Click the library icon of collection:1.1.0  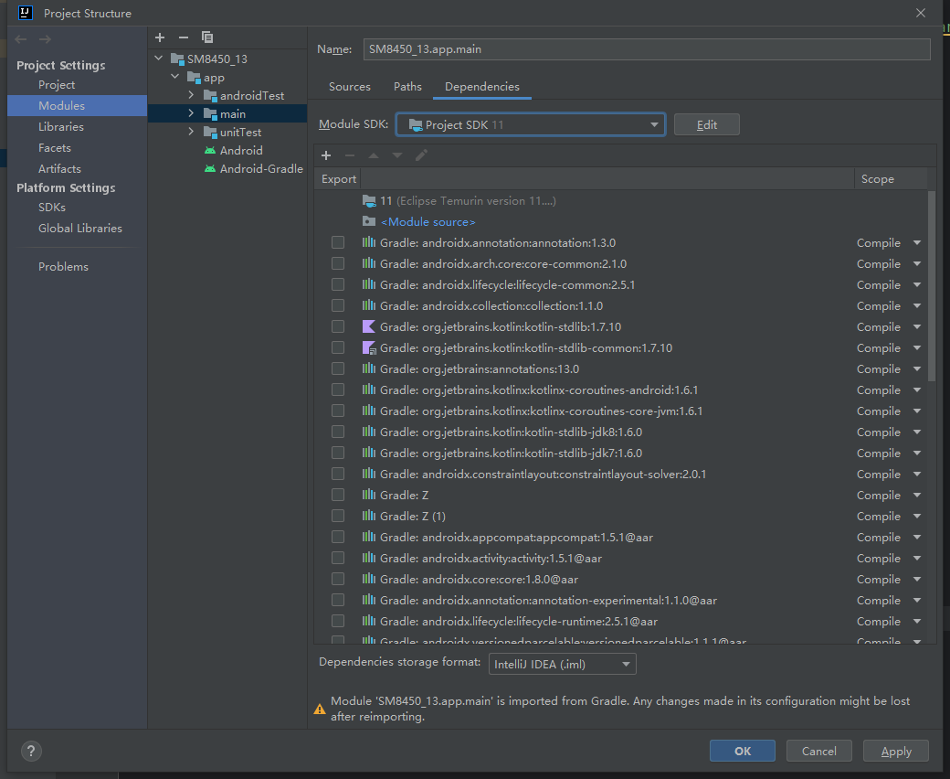pyautogui.click(x=369, y=305)
